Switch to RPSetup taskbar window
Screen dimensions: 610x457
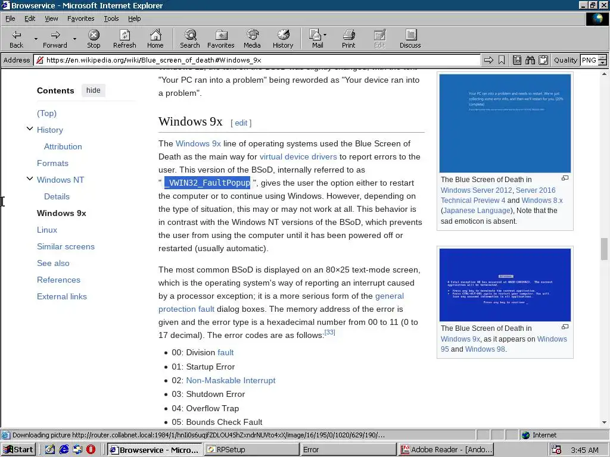(x=251, y=450)
